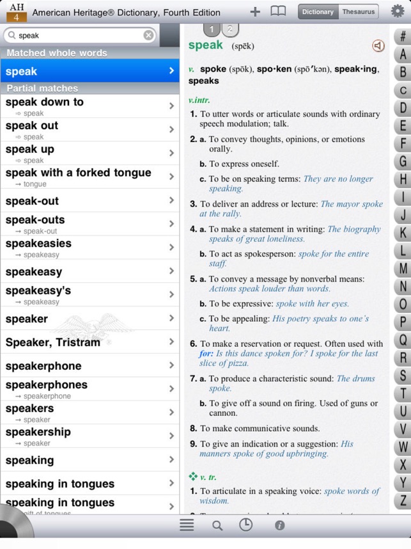Jump to letter M in index
The width and height of the screenshot is (411, 549).
coord(403,269)
